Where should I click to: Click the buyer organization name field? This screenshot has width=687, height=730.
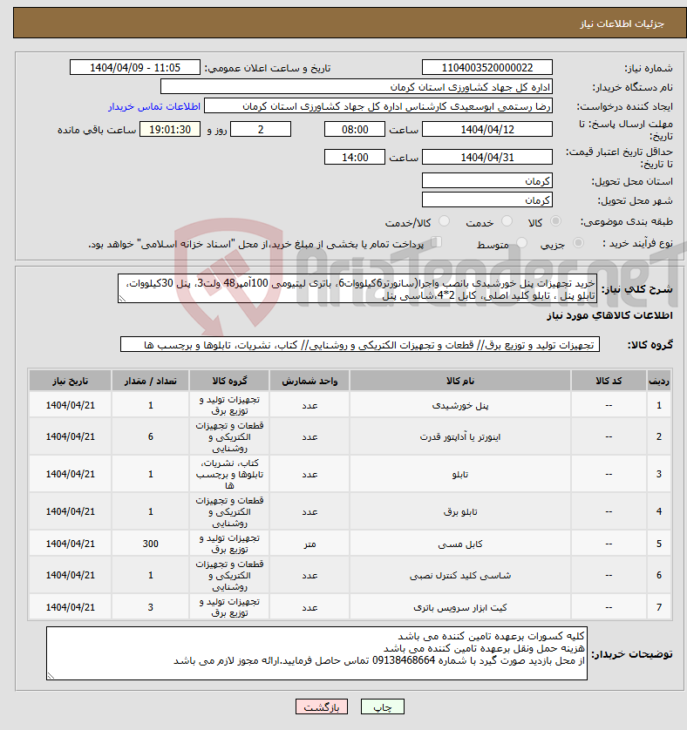coord(357,87)
